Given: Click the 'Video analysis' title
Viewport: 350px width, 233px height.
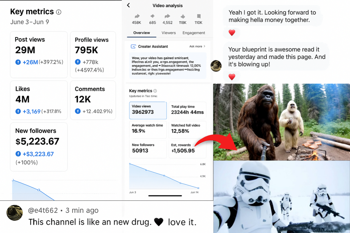Looking at the screenshot, I should pos(168,6).
